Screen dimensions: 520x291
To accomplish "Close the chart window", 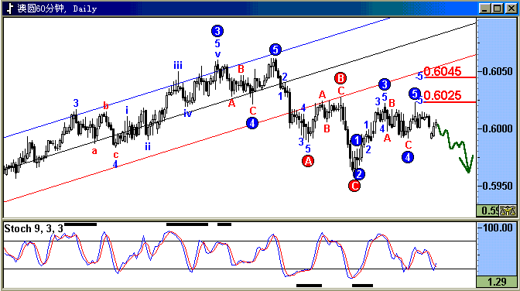I will tap(511, 9).
